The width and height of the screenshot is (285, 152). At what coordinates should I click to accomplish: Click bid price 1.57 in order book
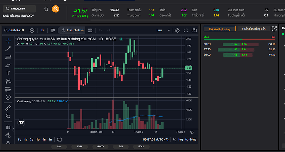[235, 44]
